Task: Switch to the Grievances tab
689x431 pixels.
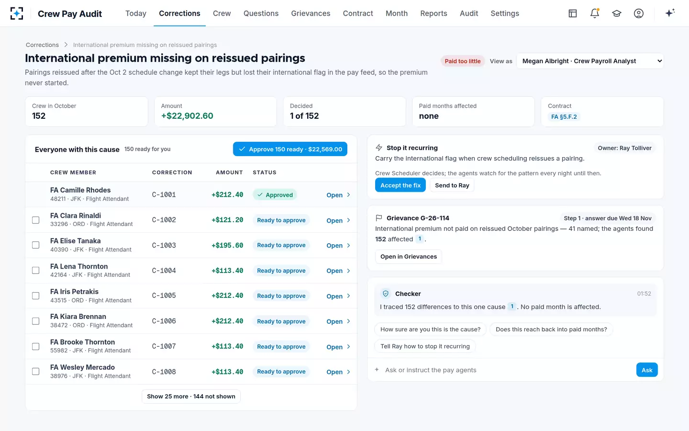Action: 311,13
